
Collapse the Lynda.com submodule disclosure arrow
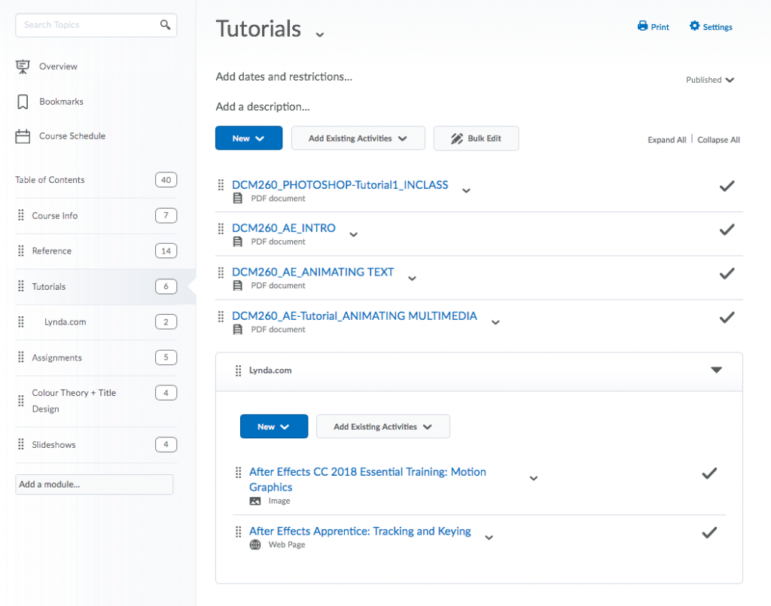click(x=716, y=371)
